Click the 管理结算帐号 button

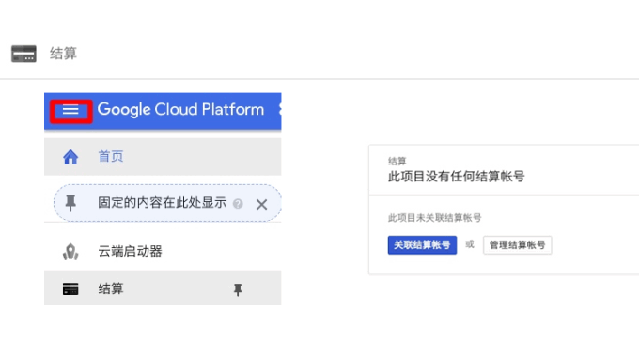click(517, 245)
